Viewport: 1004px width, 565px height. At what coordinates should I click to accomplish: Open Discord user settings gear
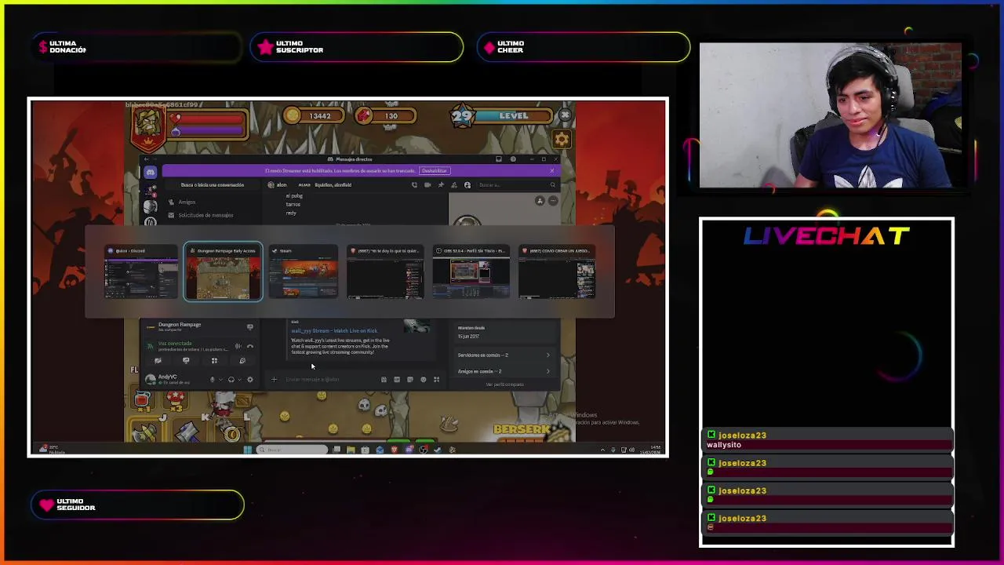coord(250,379)
